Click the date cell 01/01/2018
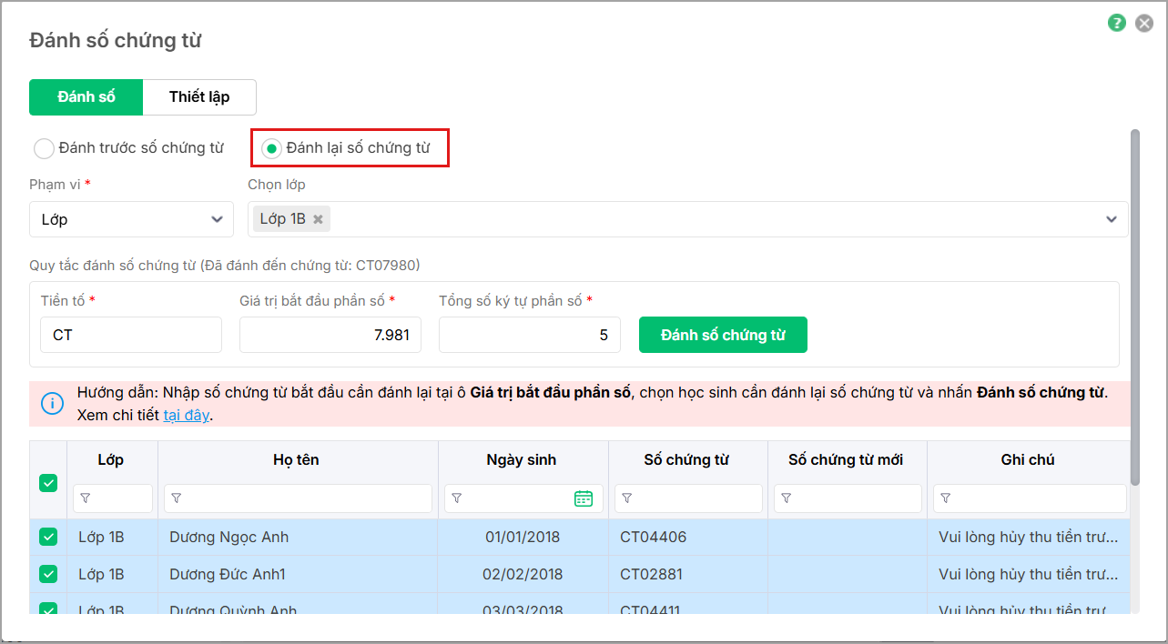This screenshot has width=1168, height=644. coord(523,538)
